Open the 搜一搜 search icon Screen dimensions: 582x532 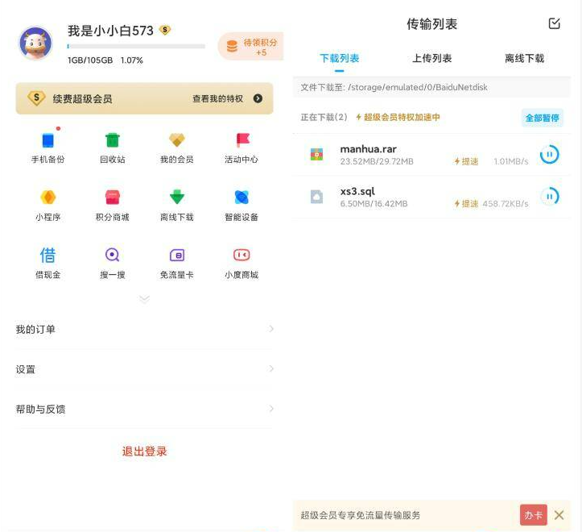tap(113, 255)
